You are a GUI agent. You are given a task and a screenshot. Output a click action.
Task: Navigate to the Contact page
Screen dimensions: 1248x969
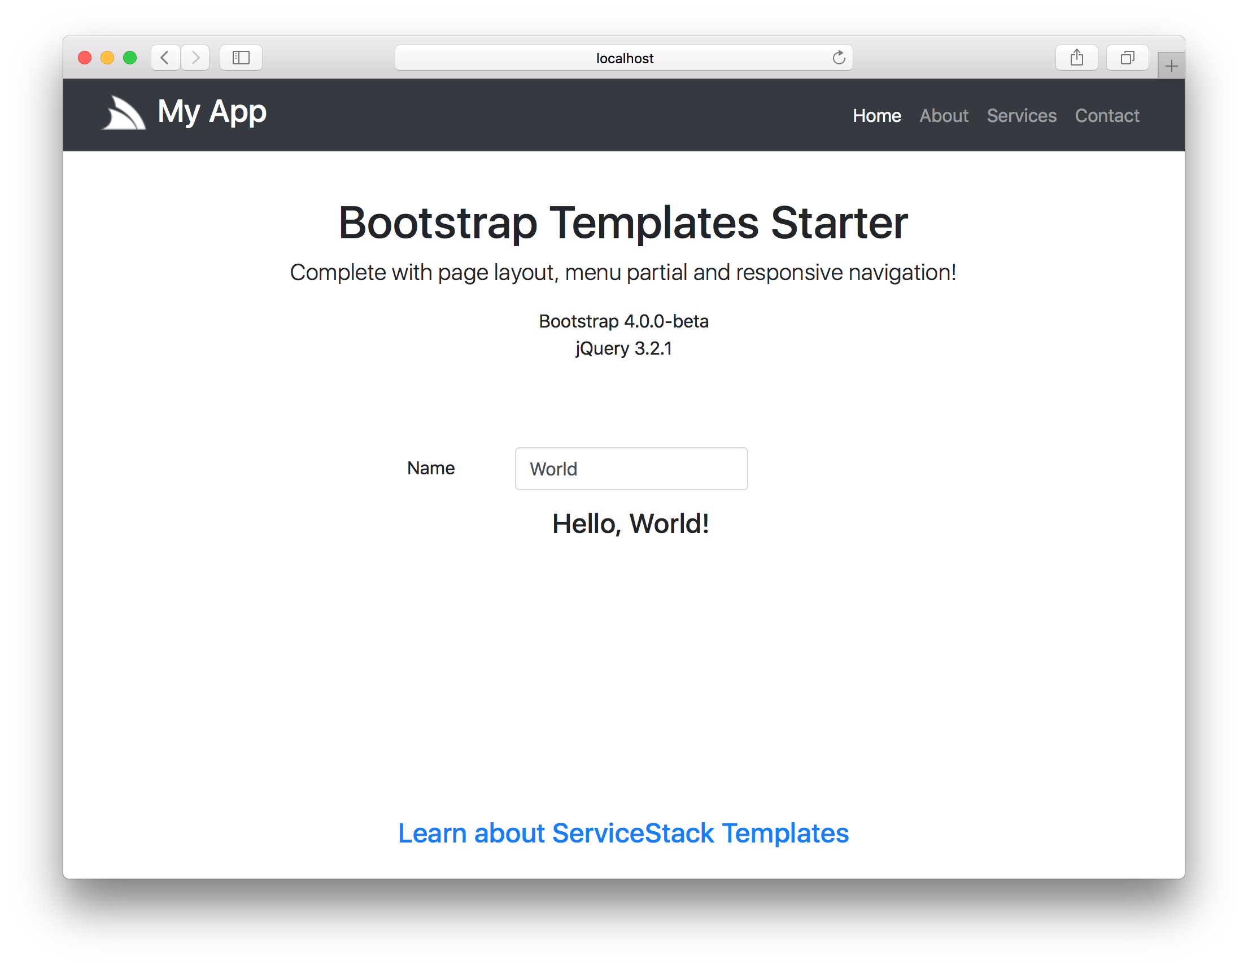[1106, 116]
